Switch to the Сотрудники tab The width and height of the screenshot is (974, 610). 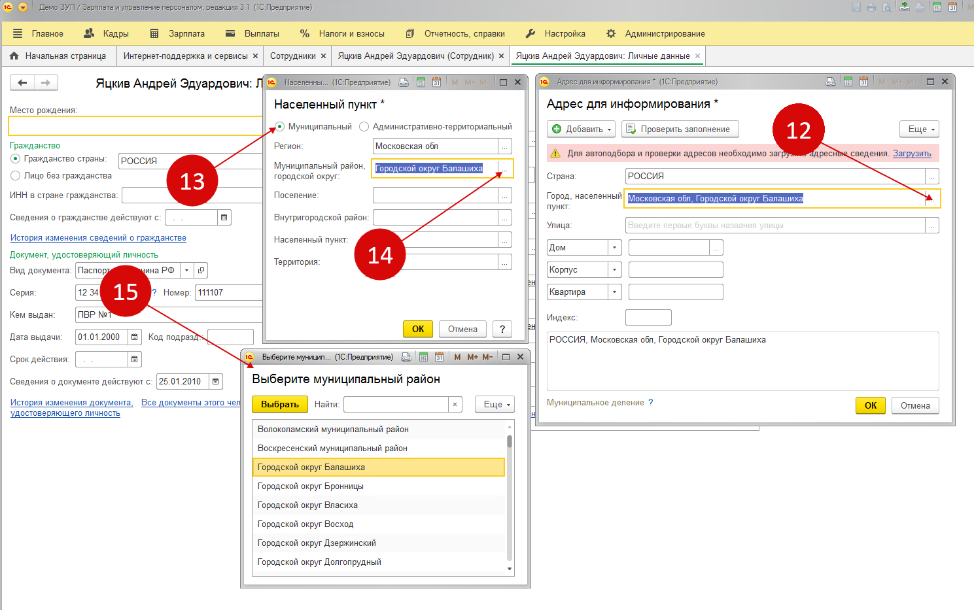pyautogui.click(x=292, y=56)
